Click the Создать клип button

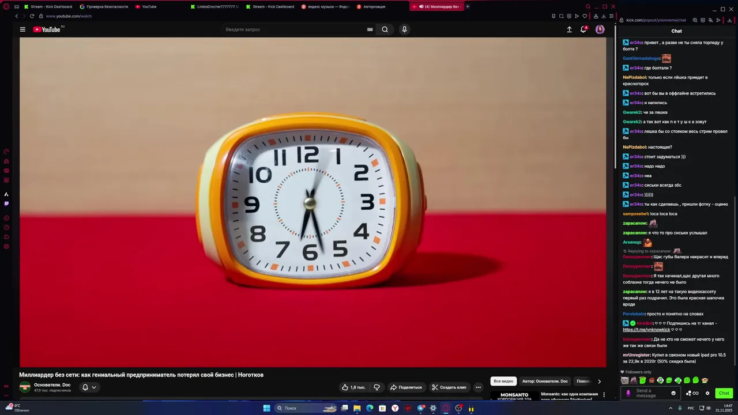coord(449,387)
